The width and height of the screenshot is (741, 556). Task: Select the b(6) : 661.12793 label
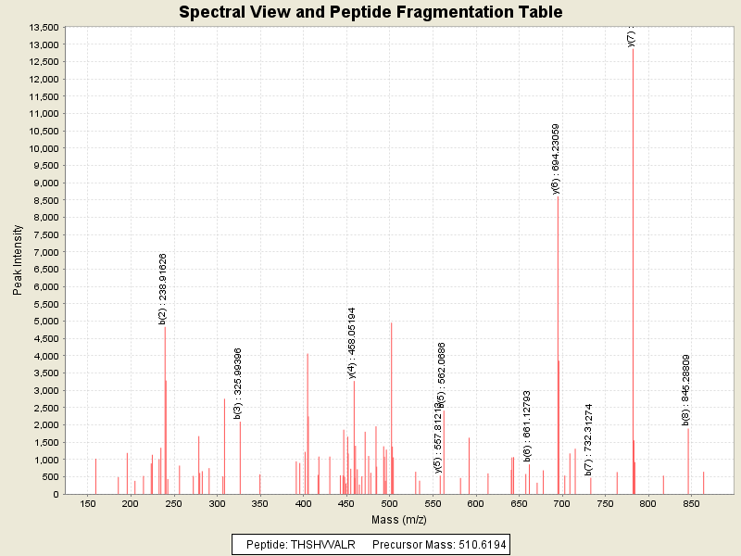coord(527,425)
